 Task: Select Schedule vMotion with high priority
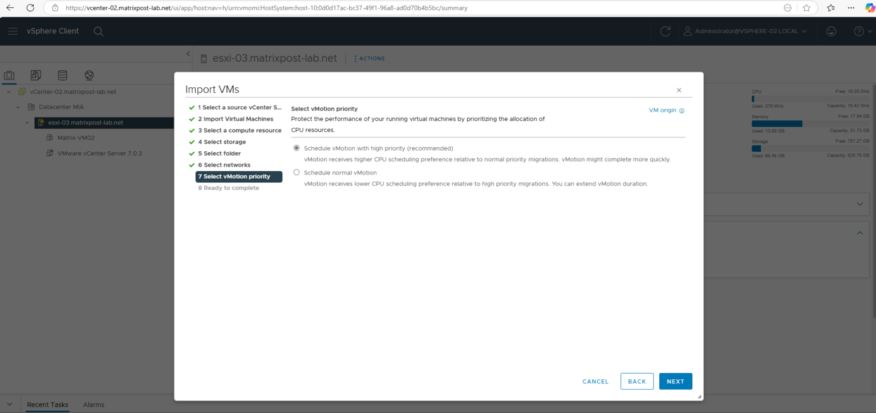pyautogui.click(x=297, y=148)
